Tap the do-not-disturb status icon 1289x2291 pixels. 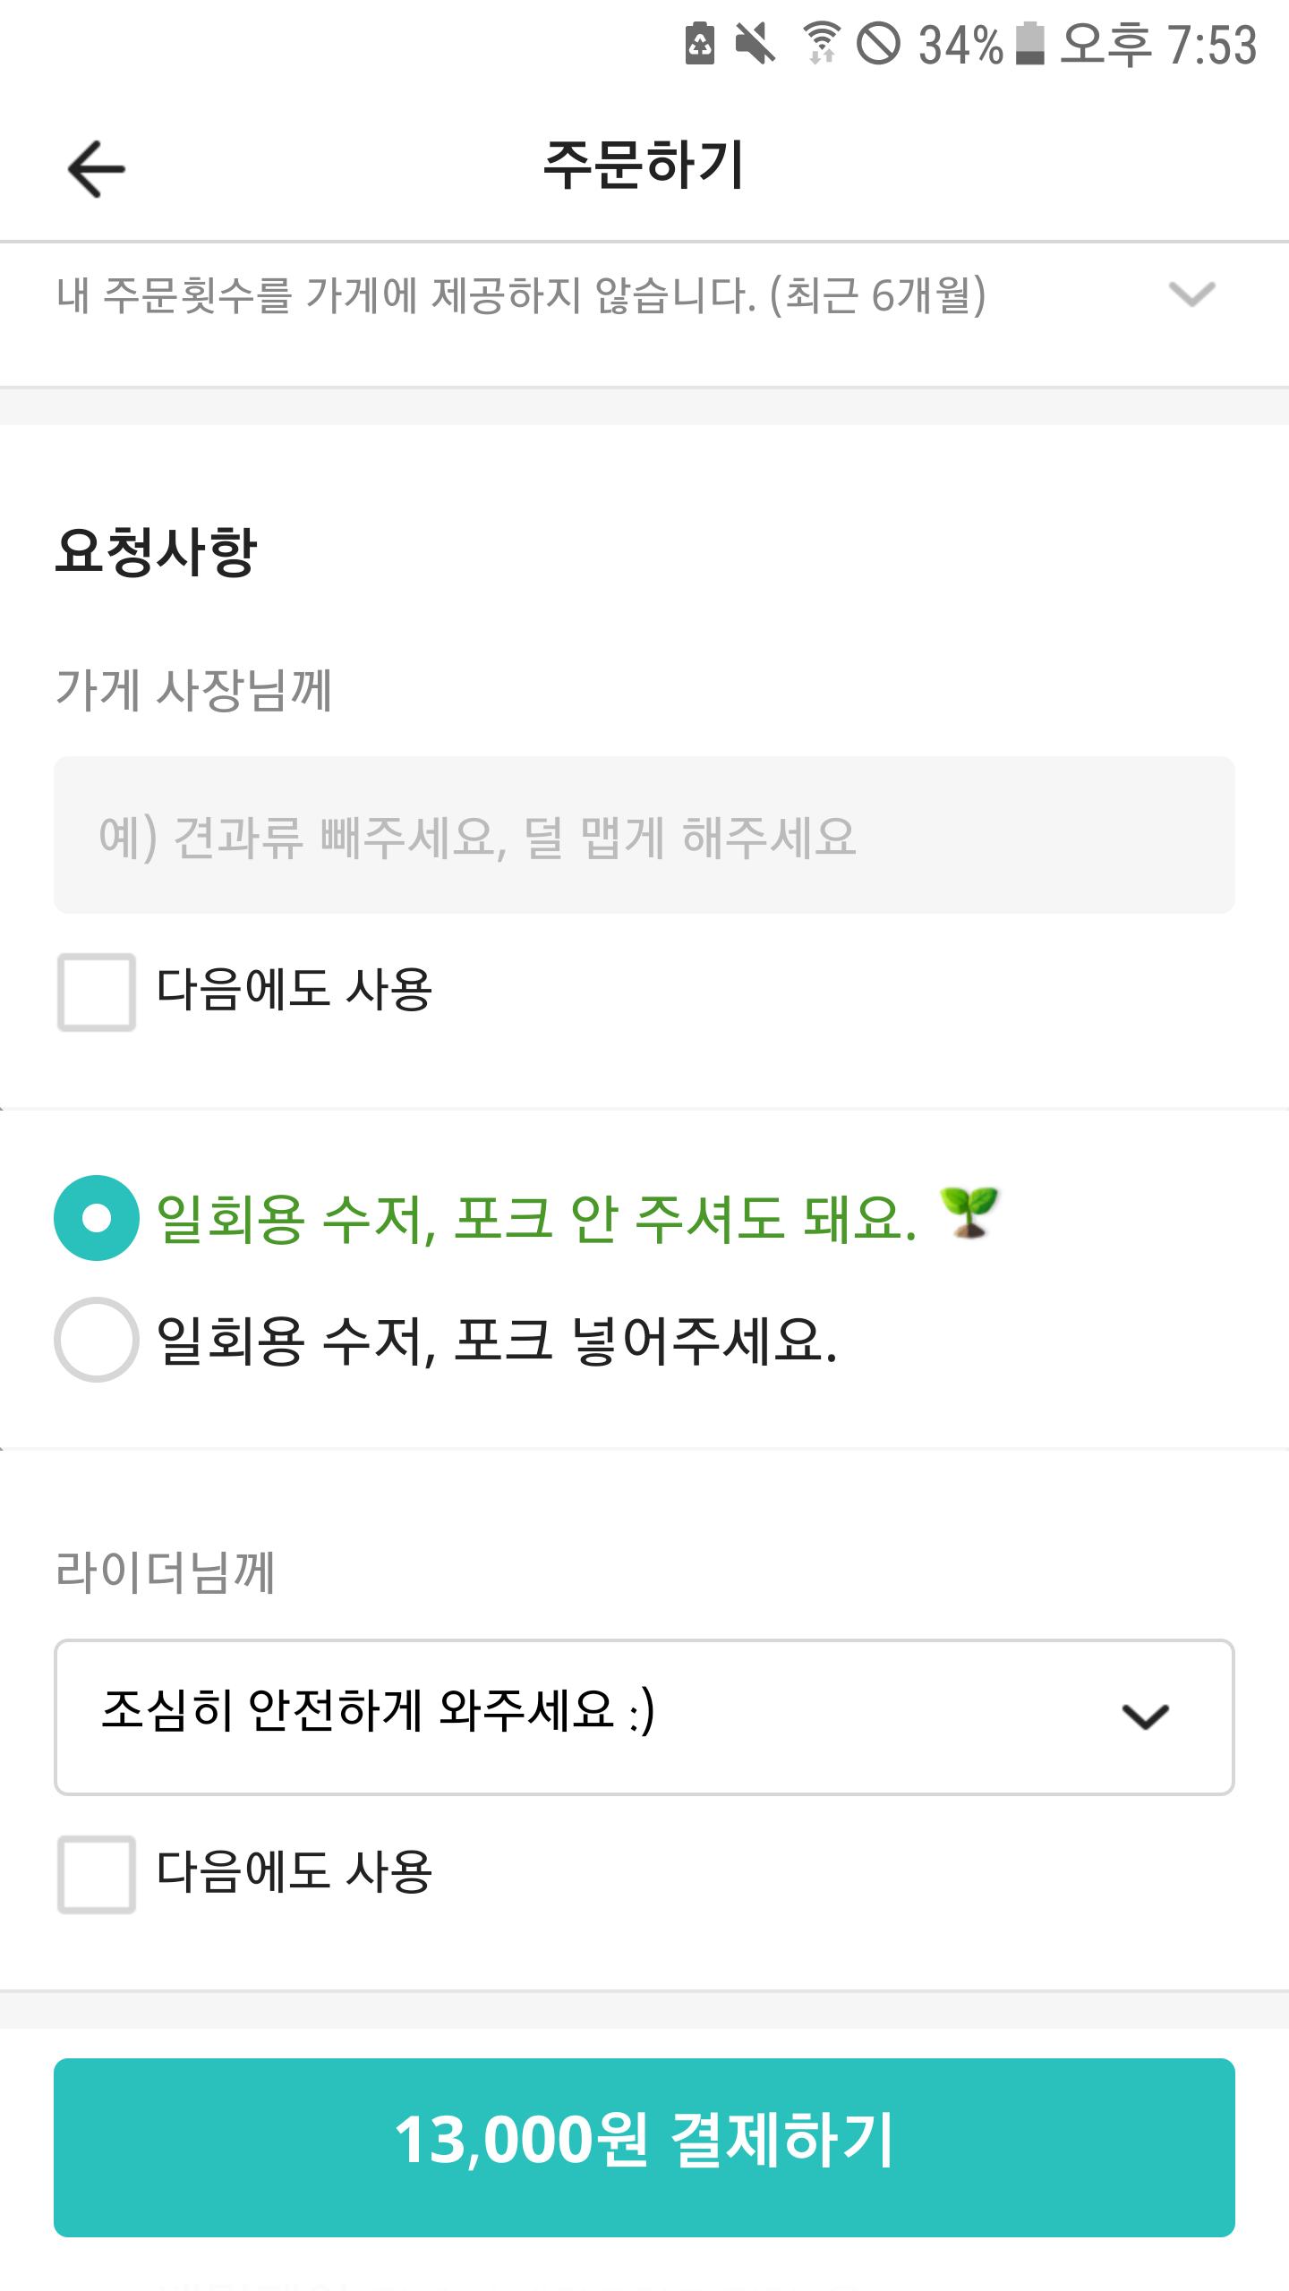[879, 44]
